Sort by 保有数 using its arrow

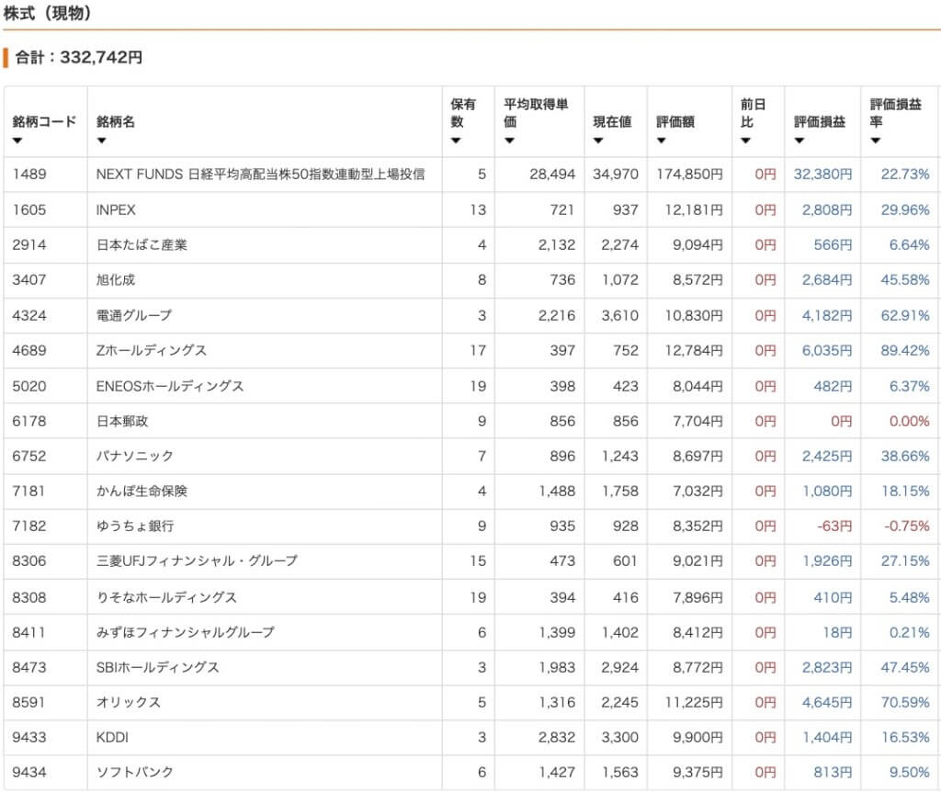(x=456, y=141)
